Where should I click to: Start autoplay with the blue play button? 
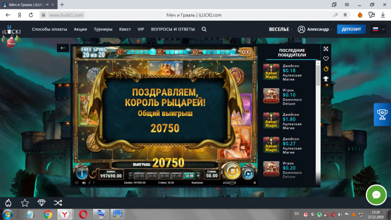tap(248, 173)
